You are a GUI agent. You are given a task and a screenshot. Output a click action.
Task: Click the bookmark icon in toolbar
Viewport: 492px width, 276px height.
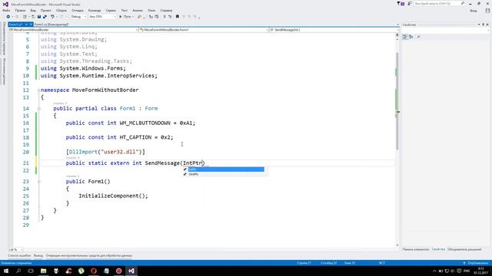pyautogui.click(x=178, y=17)
